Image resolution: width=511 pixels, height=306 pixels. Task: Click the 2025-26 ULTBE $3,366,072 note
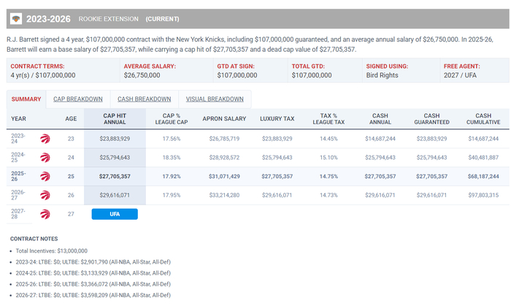(x=93, y=284)
